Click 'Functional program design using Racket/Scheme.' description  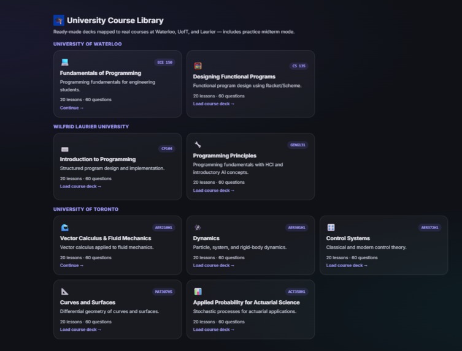pyautogui.click(x=247, y=86)
